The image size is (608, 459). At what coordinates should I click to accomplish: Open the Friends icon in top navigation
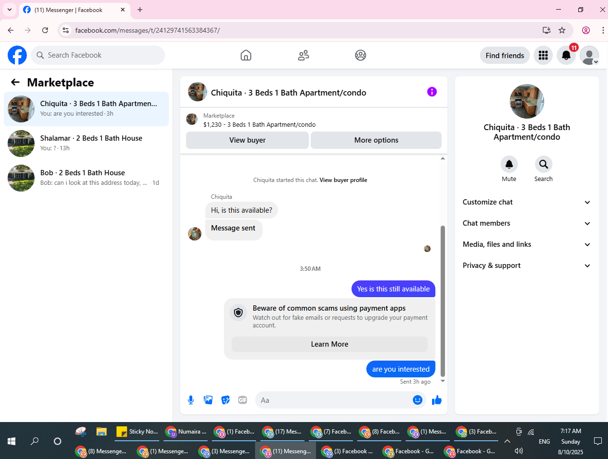(x=304, y=55)
